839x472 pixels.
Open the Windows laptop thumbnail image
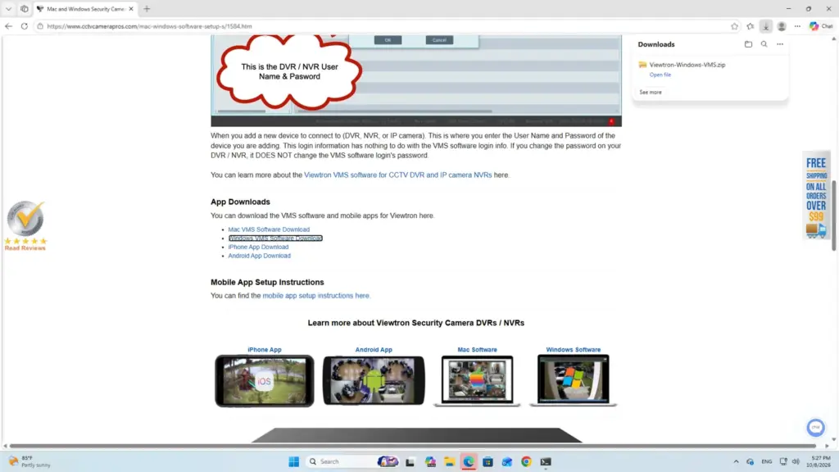tap(573, 381)
